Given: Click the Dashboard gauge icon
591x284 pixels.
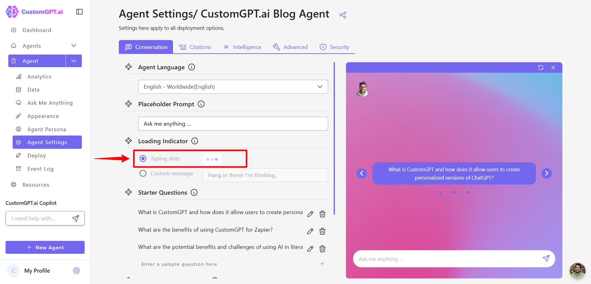Looking at the screenshot, I should pos(14,30).
